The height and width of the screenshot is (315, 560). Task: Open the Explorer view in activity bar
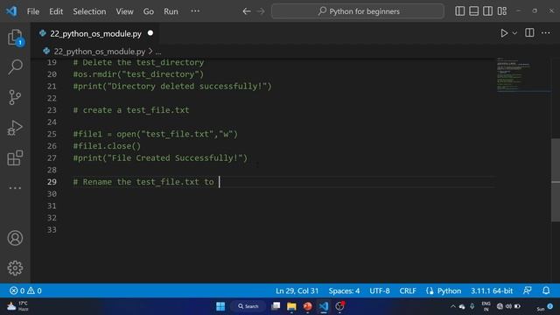pyautogui.click(x=15, y=37)
